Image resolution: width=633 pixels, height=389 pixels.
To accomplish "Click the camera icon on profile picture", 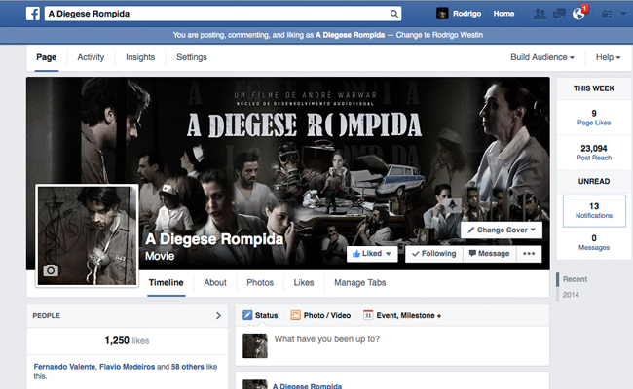I will pos(51,270).
